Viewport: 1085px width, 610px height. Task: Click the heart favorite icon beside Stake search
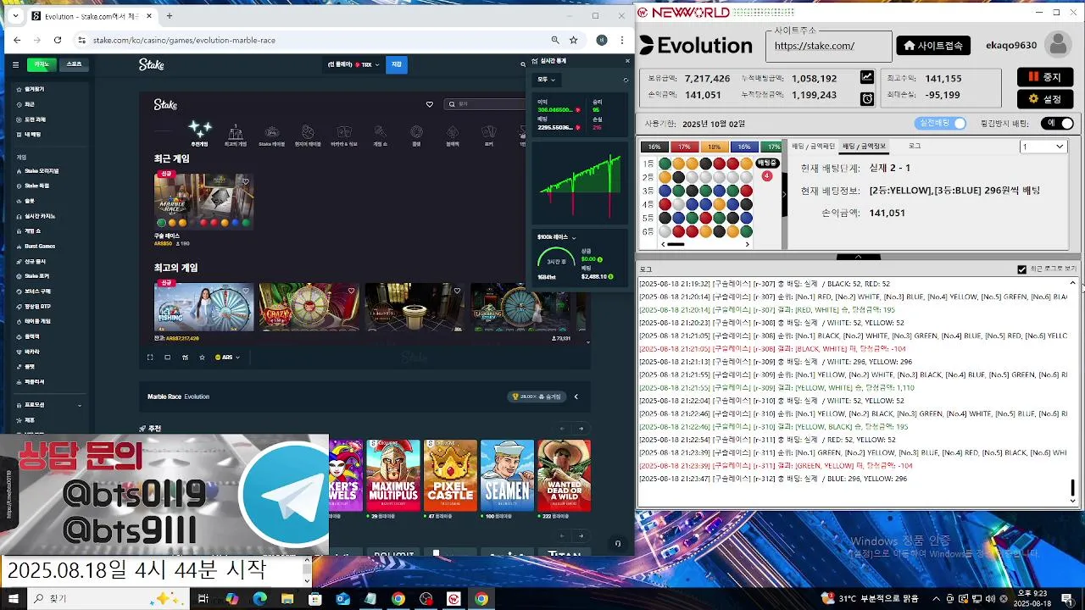click(x=429, y=104)
